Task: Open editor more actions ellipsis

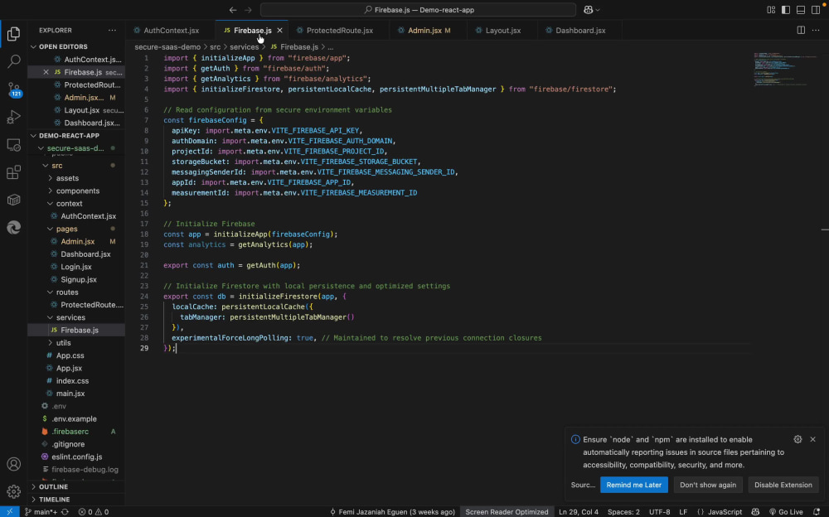Action: coord(816,30)
